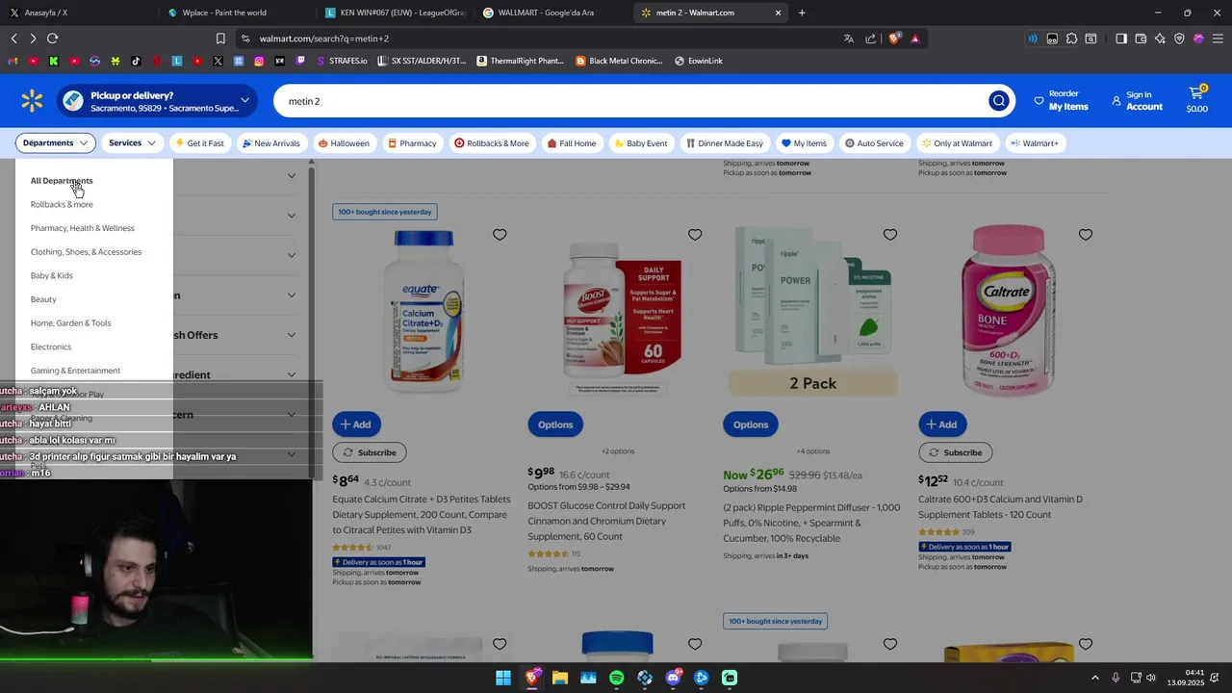
Task: Subscribe to the Equate Calcium Citrate product
Action: point(370,452)
